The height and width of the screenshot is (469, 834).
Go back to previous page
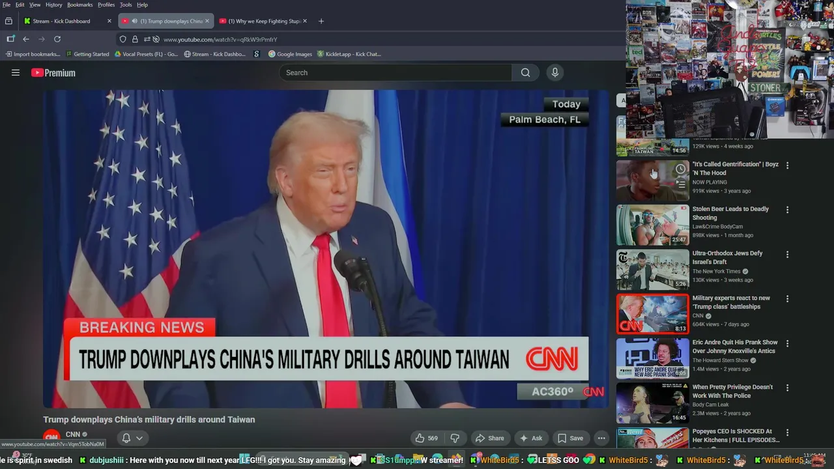26,39
